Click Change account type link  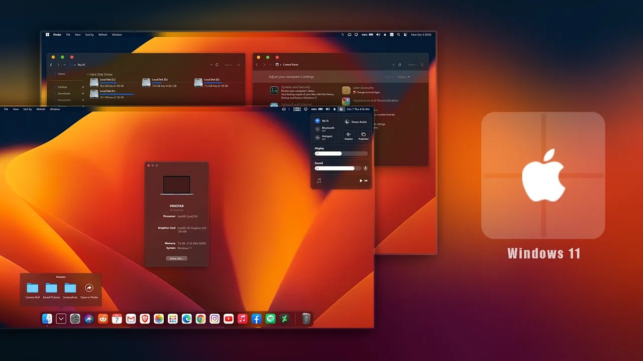coord(368,92)
